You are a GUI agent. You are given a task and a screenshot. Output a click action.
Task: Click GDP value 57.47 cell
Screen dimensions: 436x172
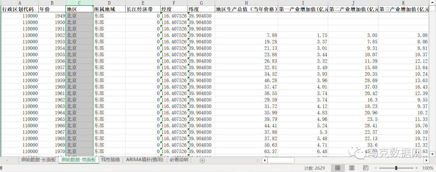pos(246,87)
